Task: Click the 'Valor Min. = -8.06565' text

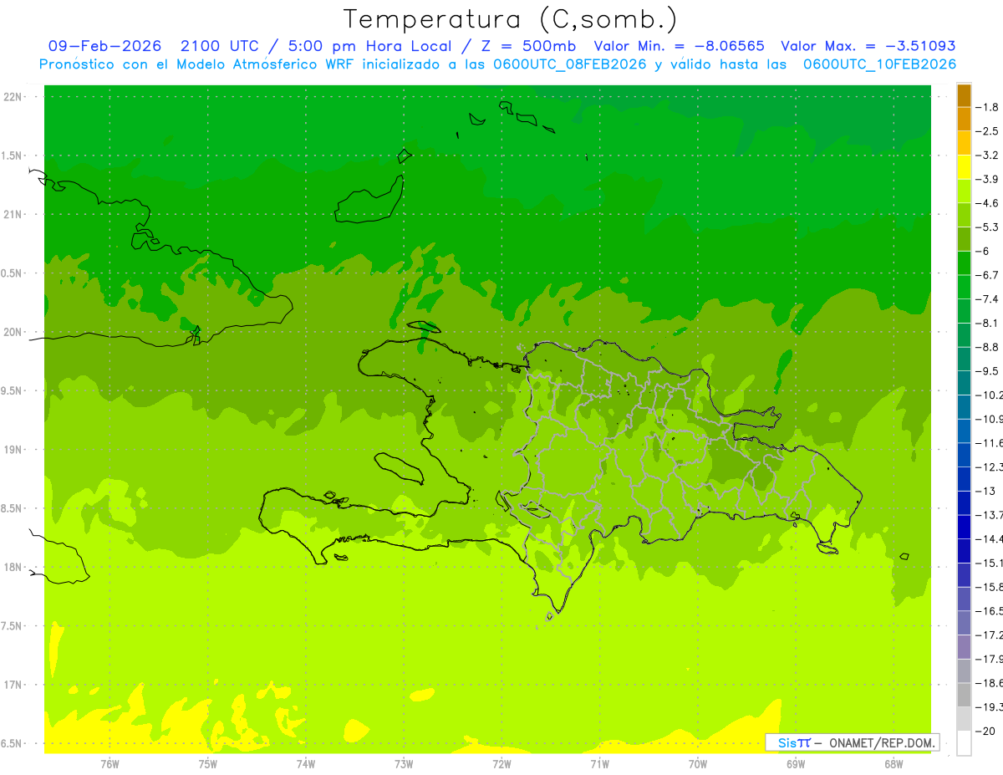Action: pyautogui.click(x=679, y=46)
